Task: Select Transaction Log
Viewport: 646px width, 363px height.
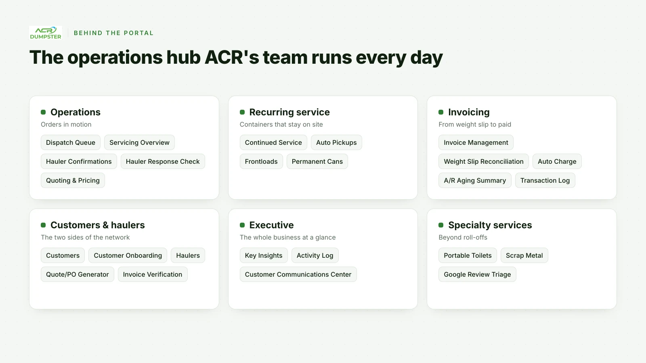Action: click(x=545, y=180)
